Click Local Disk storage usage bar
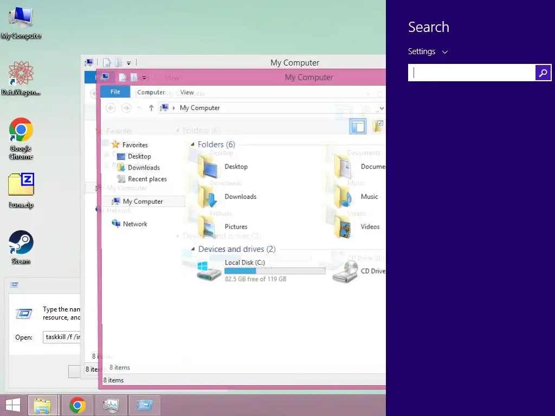 (275, 271)
